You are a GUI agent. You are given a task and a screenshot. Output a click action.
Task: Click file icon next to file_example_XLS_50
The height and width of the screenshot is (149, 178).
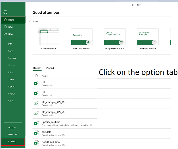pyautogui.click(x=36, y=113)
